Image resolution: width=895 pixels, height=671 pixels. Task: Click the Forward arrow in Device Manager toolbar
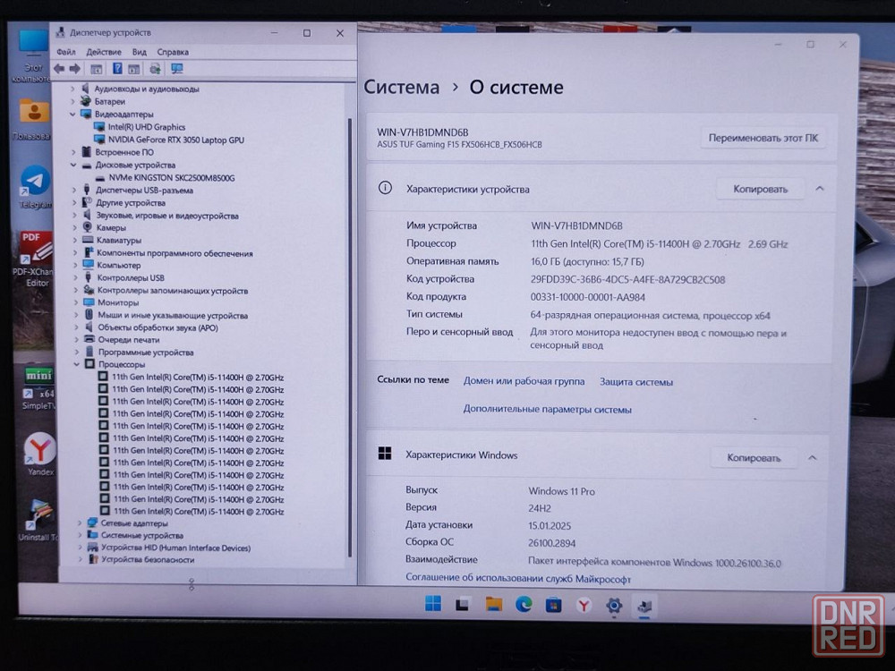75,69
